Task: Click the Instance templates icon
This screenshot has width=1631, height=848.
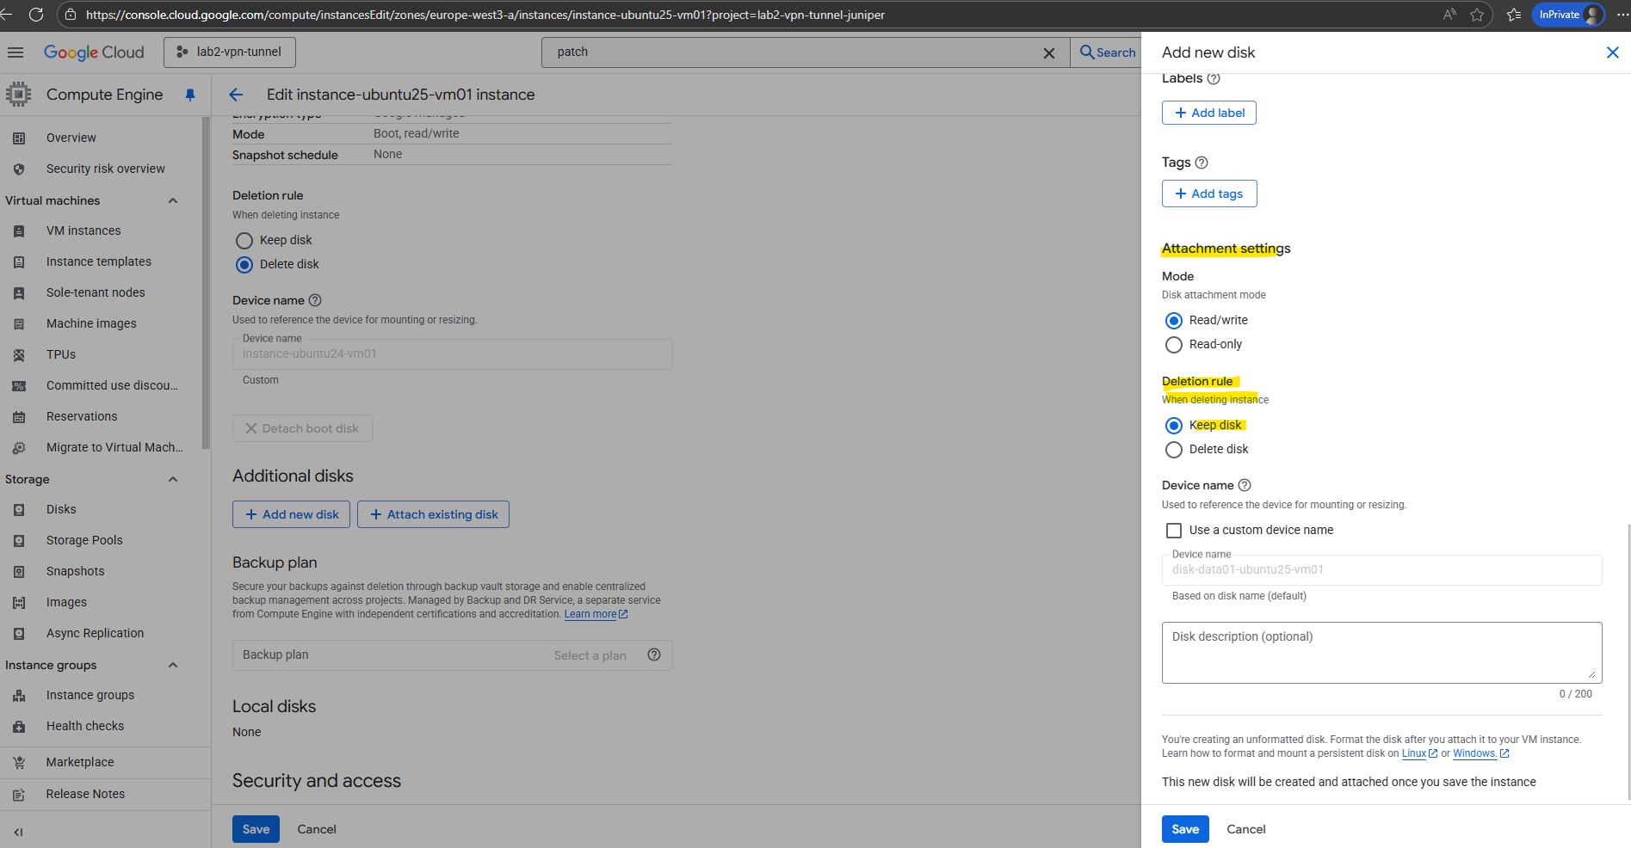Action: coord(19,261)
